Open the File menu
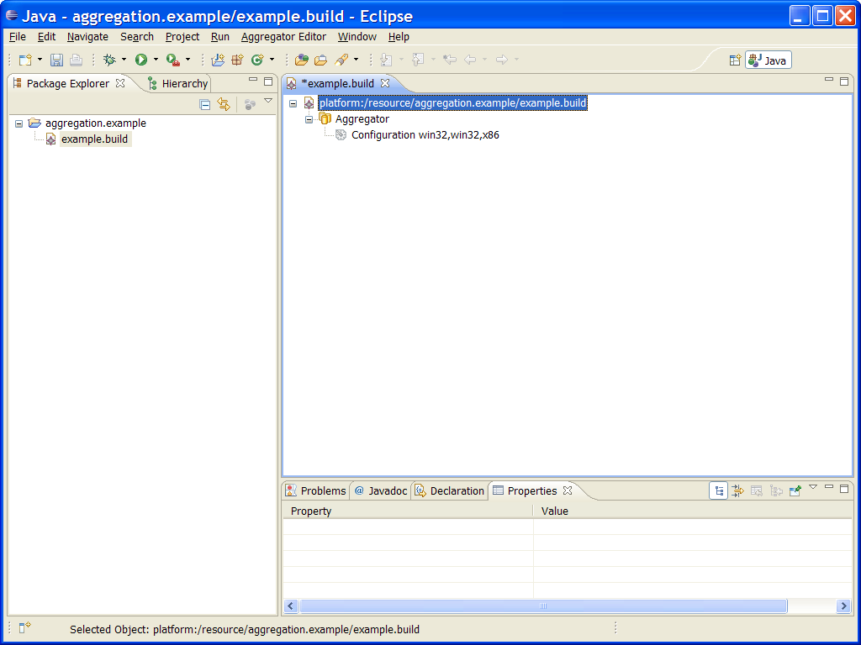The image size is (861, 645). click(x=18, y=37)
